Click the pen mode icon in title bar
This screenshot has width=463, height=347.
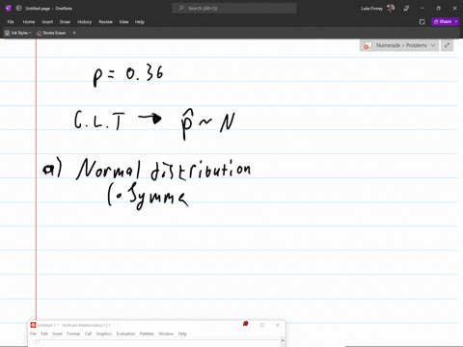(x=406, y=9)
